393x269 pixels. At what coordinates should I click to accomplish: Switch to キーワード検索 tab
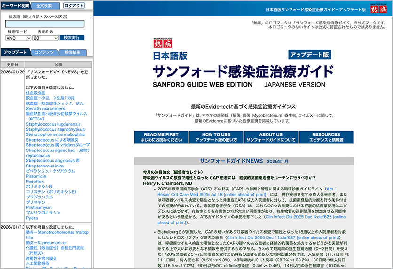click(x=16, y=6)
